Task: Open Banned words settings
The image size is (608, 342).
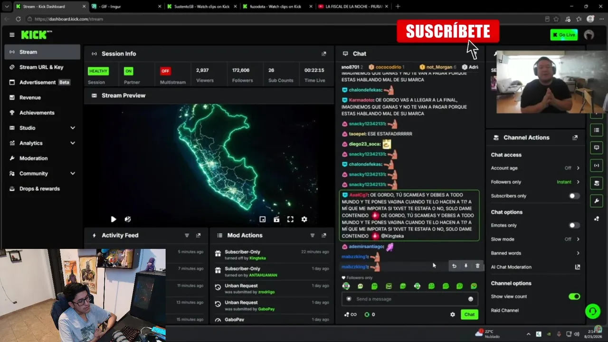Action: click(x=535, y=253)
